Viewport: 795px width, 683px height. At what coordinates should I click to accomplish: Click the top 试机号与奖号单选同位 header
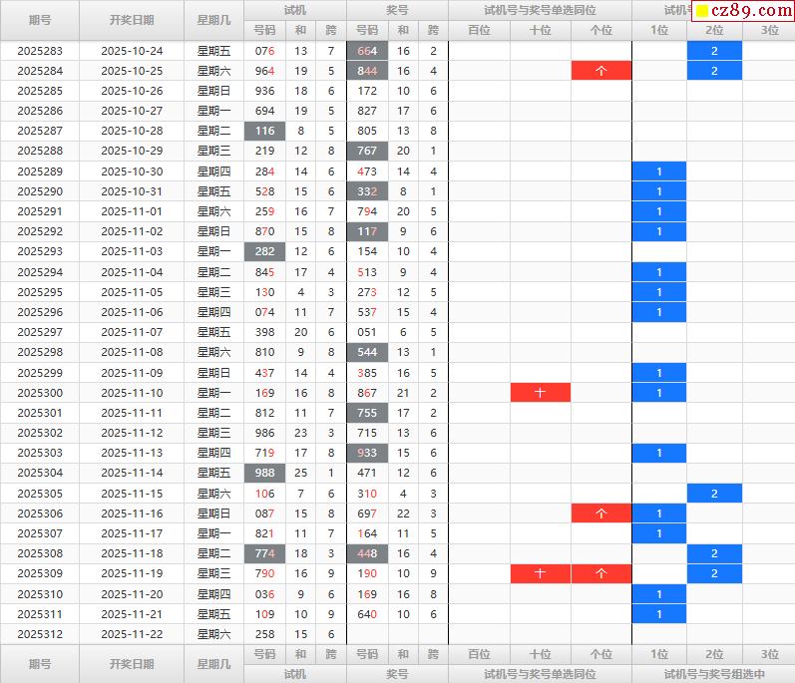click(x=540, y=10)
